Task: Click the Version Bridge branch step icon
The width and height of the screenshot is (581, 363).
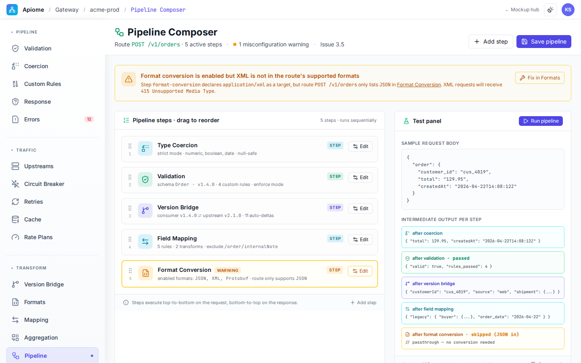Action: click(x=145, y=211)
